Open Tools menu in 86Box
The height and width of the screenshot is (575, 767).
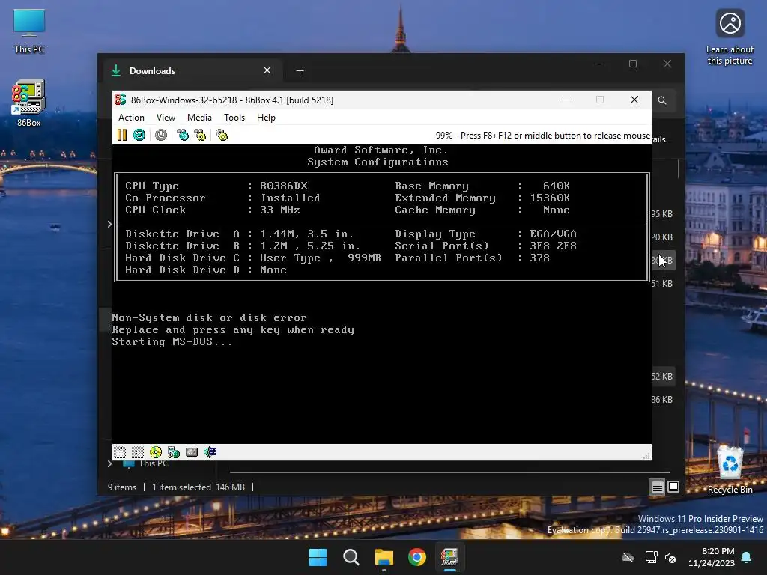(x=234, y=118)
